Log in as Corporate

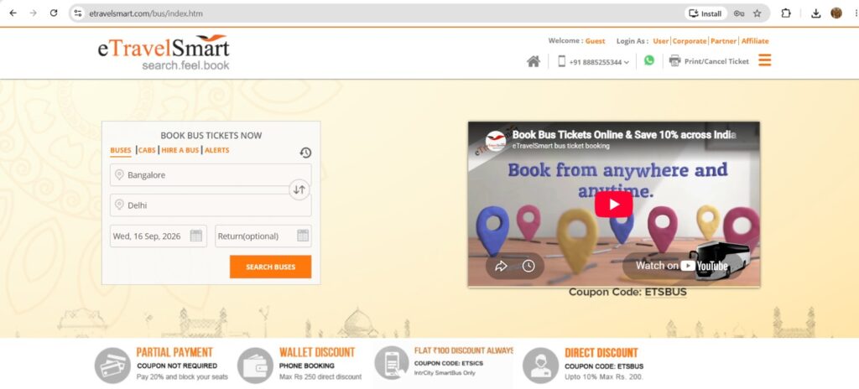(x=690, y=41)
